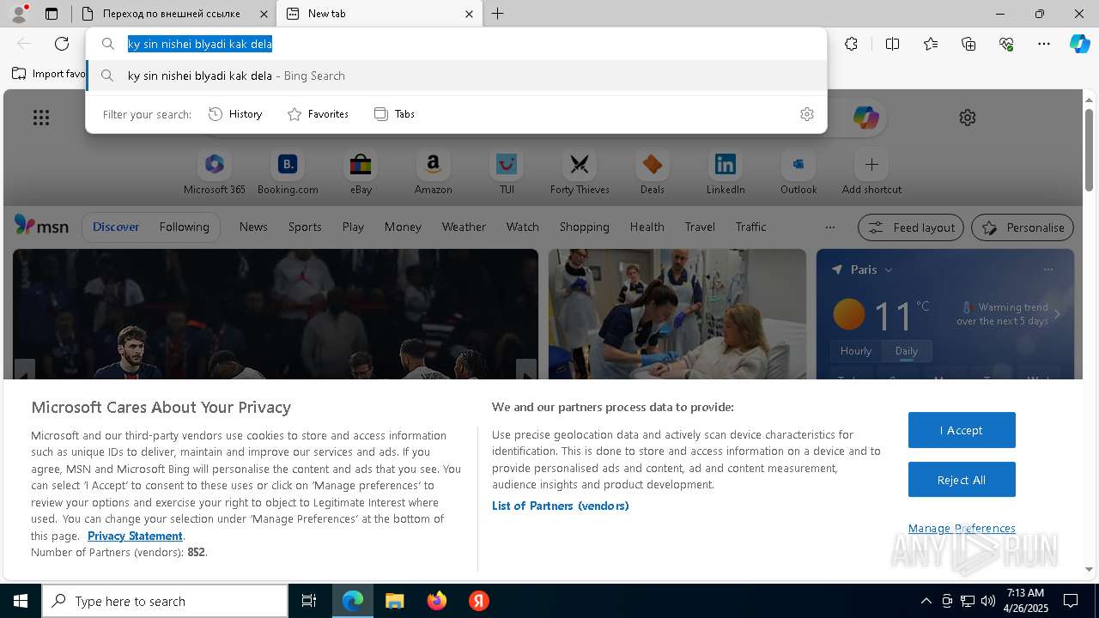Open the Extensions puzzle icon
This screenshot has height=618, width=1099.
(851, 44)
